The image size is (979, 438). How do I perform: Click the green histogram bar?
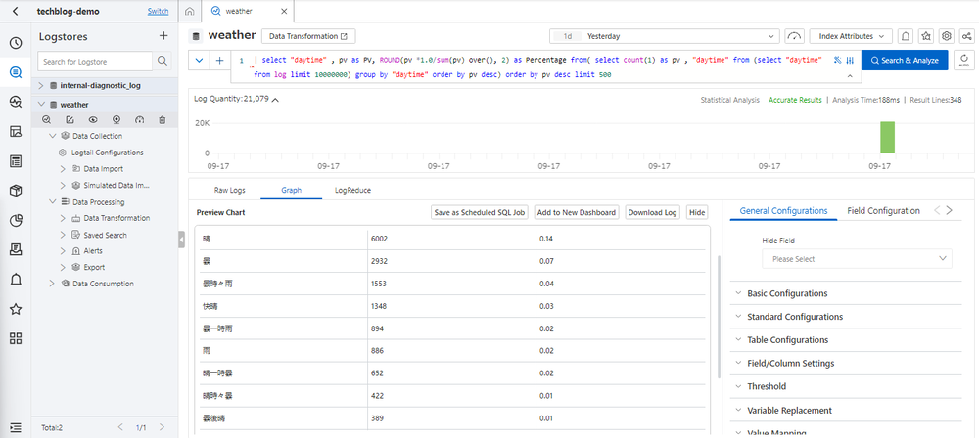(x=887, y=137)
